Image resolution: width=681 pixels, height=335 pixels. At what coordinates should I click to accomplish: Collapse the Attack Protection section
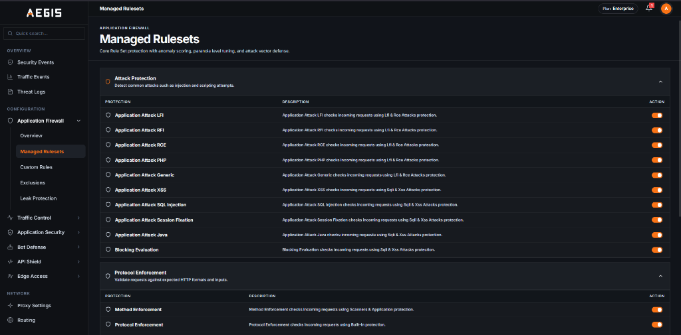(x=660, y=82)
